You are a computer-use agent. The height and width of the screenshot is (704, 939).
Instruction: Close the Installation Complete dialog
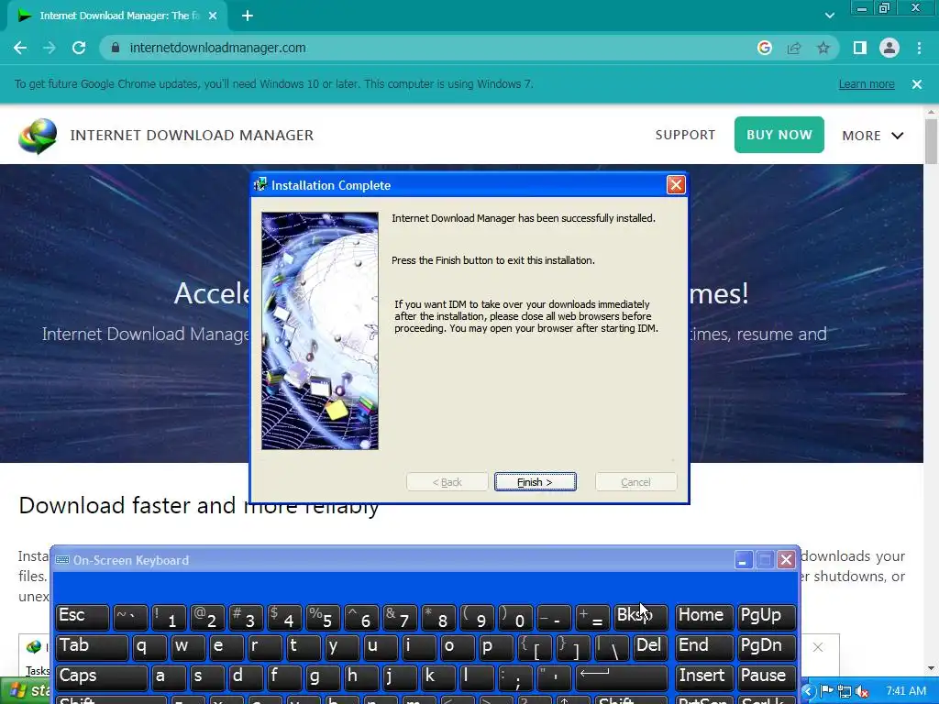(x=676, y=185)
